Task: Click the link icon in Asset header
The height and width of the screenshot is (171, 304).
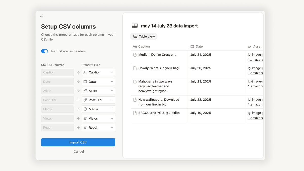Action: pos(250,46)
